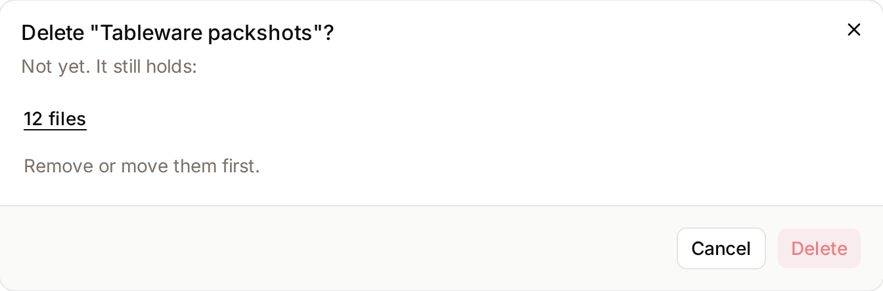The height and width of the screenshot is (291, 883).
Task: Dismiss the dialog using the top-right X
Action: coord(853,29)
